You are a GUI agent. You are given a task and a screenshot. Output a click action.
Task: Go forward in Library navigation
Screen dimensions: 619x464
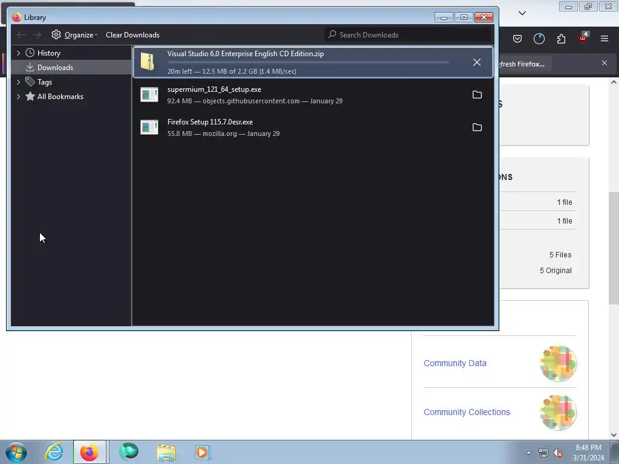click(37, 34)
